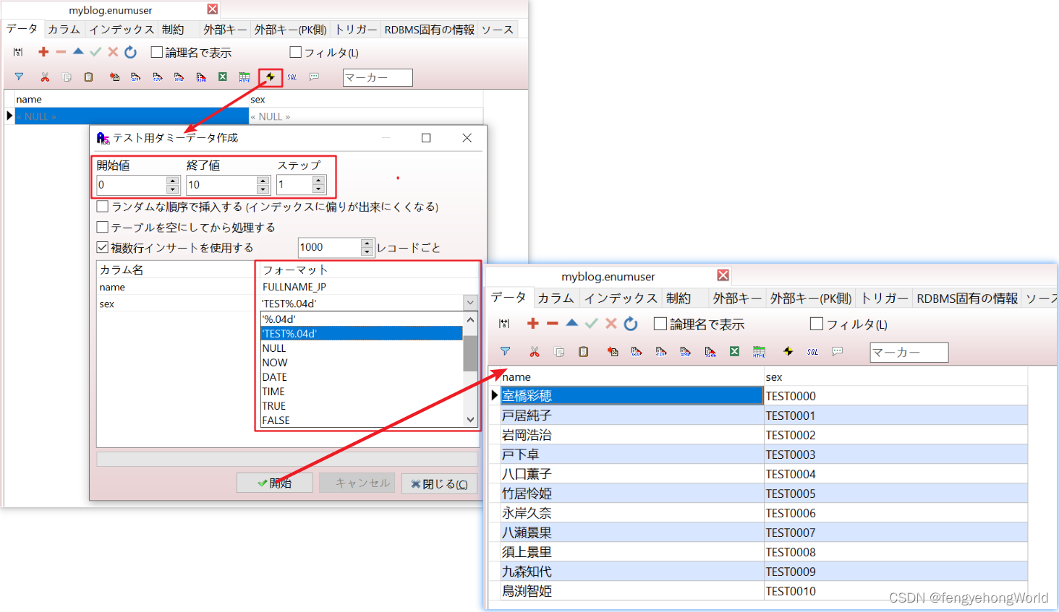Enable フィルタ(L) checkbox in the TEST-rows window

click(817, 324)
